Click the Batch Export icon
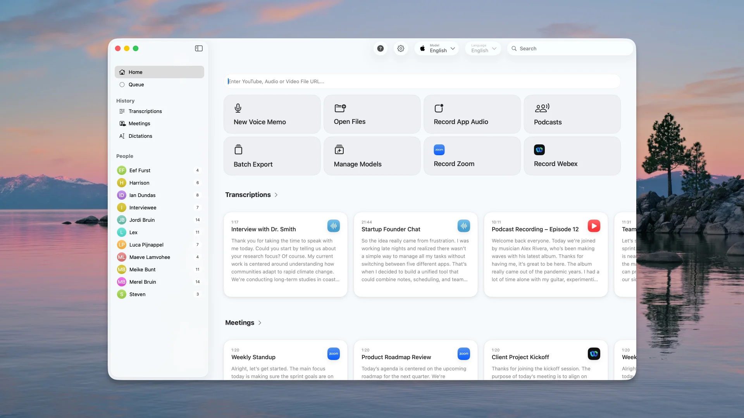Image resolution: width=744 pixels, height=418 pixels. pos(238,149)
